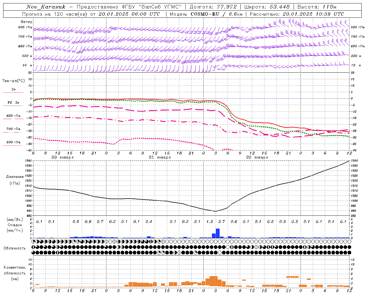The width and height of the screenshot is (366, 293).
Task: Click the 'Давление' pressure panel label
Action: (15, 177)
